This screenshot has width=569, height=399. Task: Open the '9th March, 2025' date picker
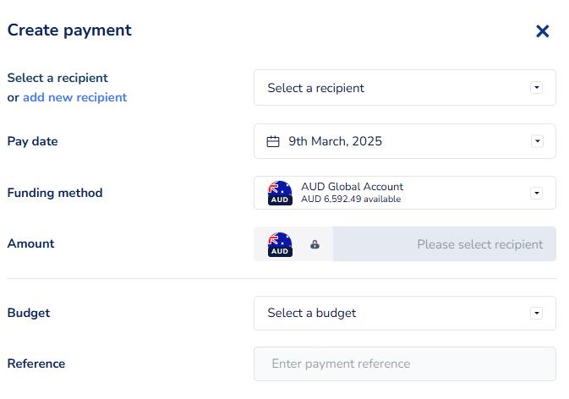[397, 141]
